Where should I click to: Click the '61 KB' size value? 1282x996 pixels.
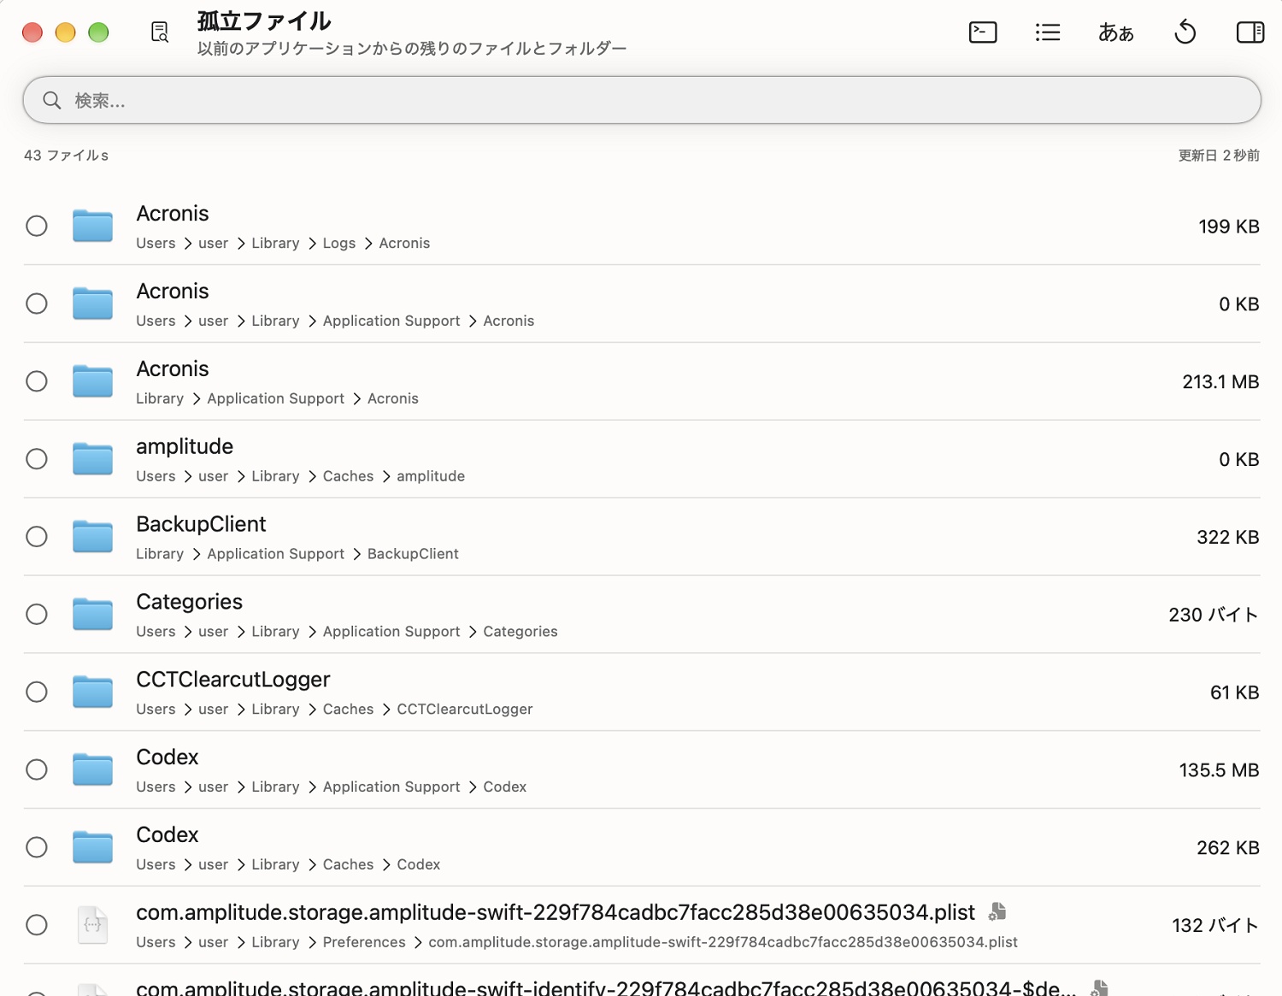click(x=1235, y=692)
